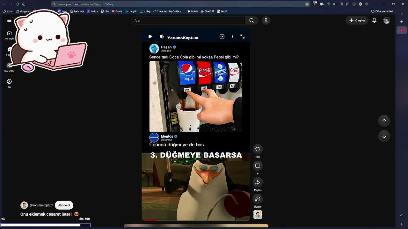This screenshot has width=408, height=229.
Task: Open the helyth bookmark
Action: tap(131, 11)
